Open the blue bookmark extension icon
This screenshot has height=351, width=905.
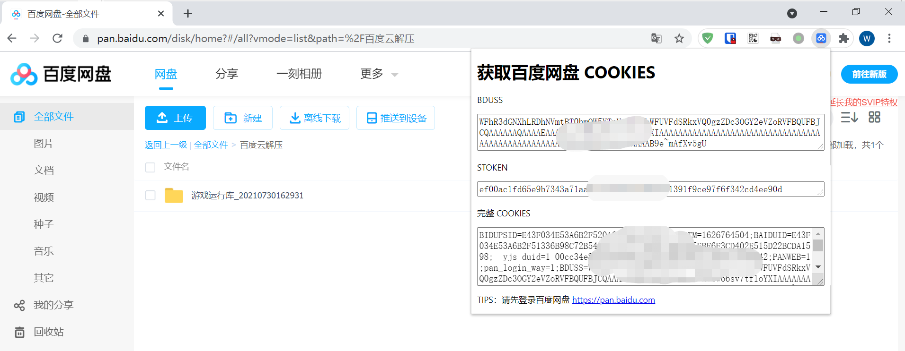730,38
